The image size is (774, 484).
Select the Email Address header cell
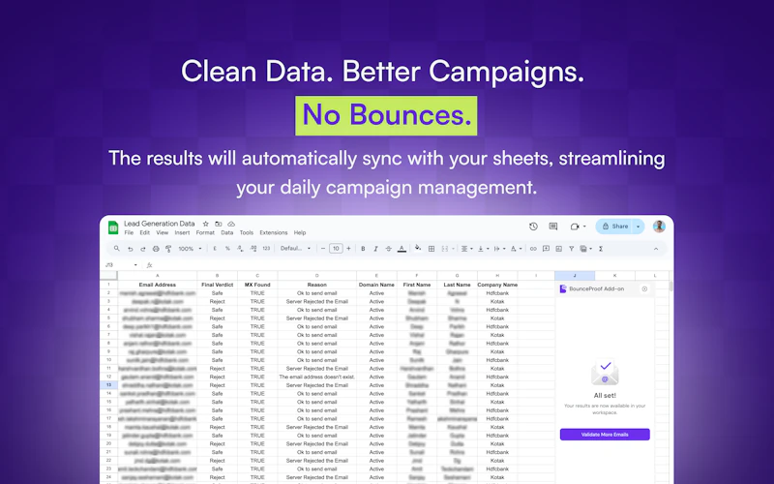click(x=158, y=285)
